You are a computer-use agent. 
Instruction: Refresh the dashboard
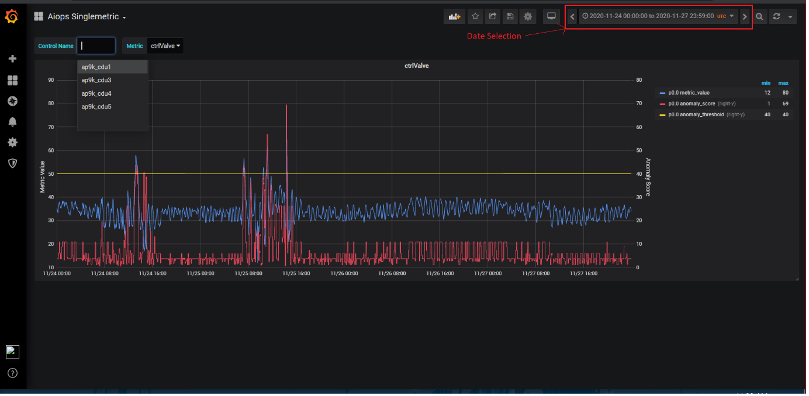pyautogui.click(x=776, y=17)
